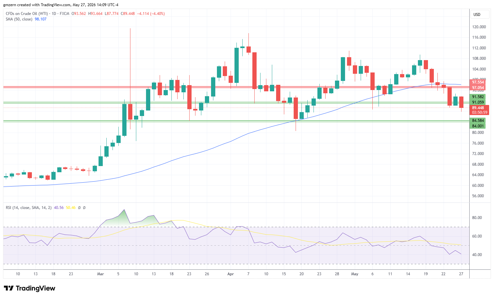Click the 72.000 price axis label
The image size is (494, 298).
point(478,154)
